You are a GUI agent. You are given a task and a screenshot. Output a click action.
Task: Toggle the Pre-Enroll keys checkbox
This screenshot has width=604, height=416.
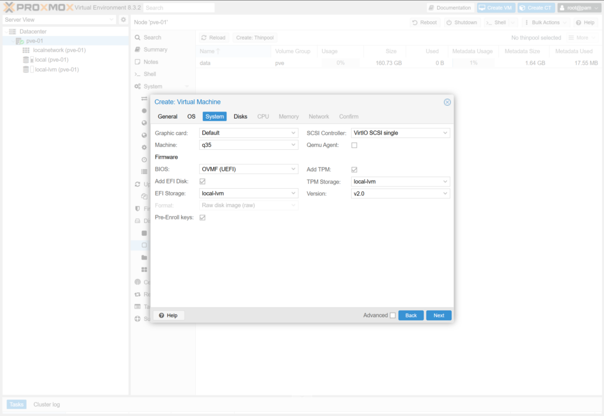pos(203,218)
